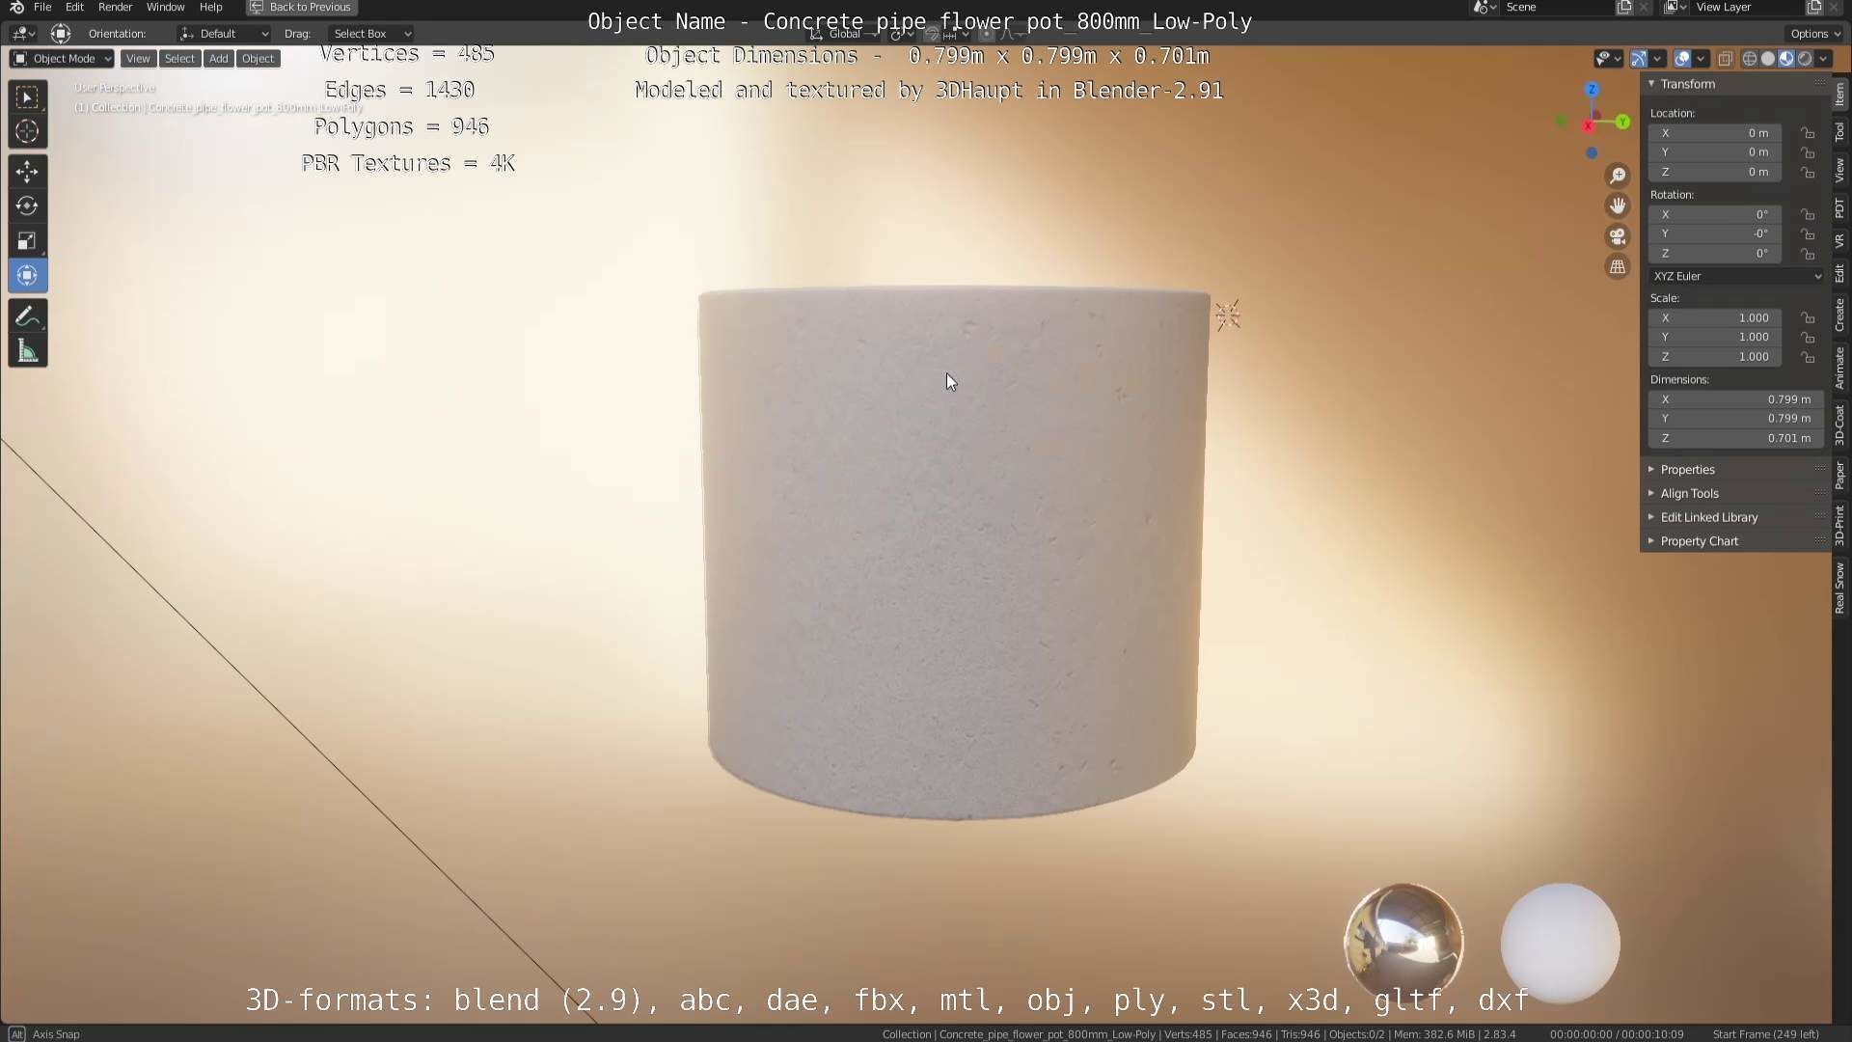Screen dimensions: 1852x1042
Task: Open the viewport Add menu button
Action: tap(219, 59)
